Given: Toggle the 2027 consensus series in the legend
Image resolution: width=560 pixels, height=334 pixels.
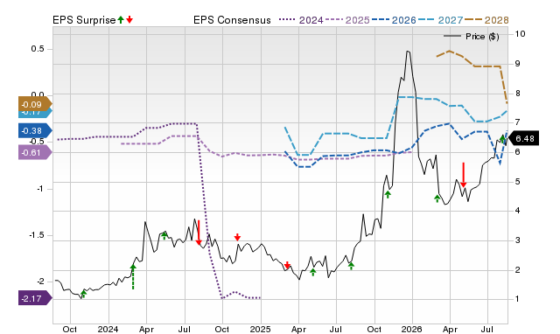Looking at the screenshot, I should [440, 20].
